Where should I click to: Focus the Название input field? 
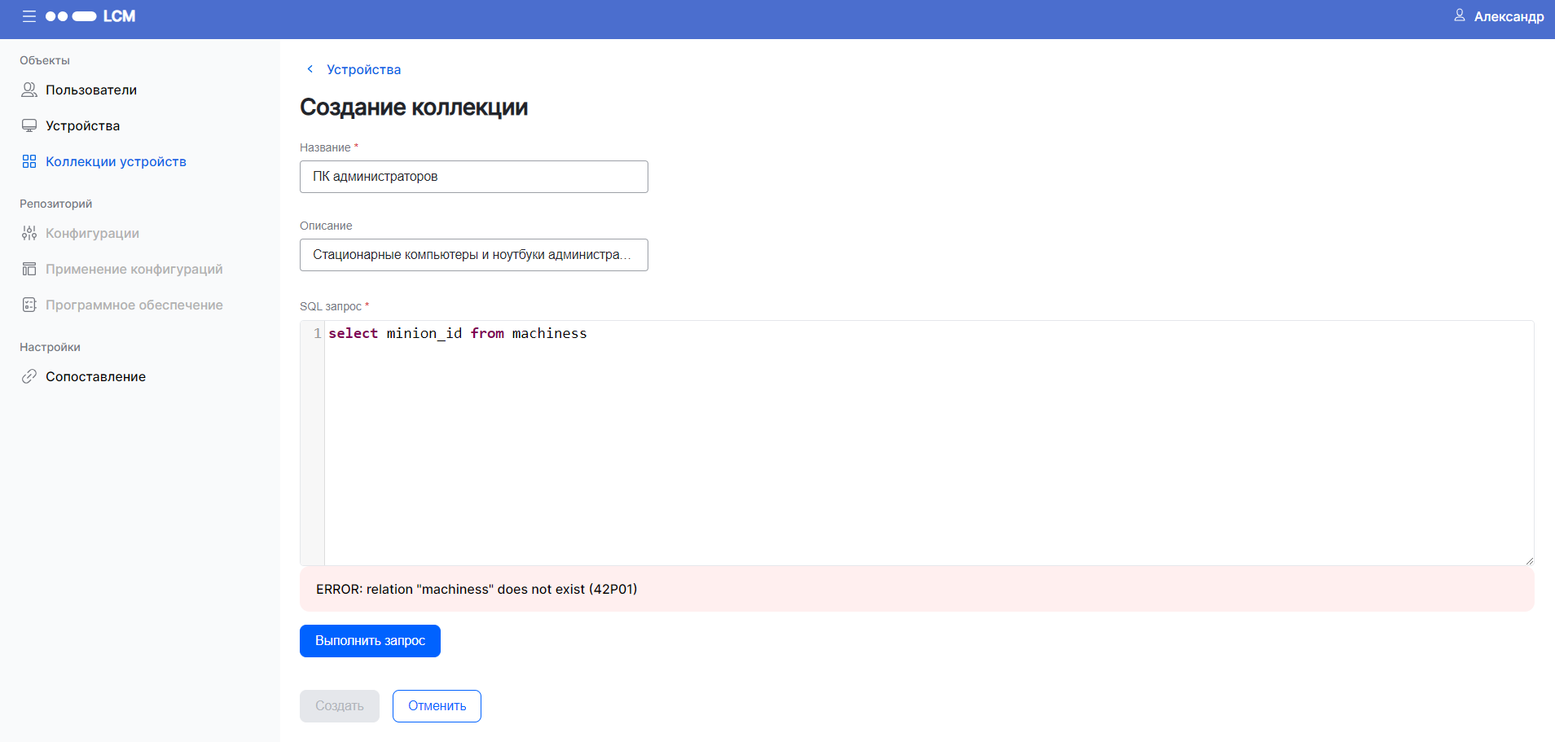473,177
